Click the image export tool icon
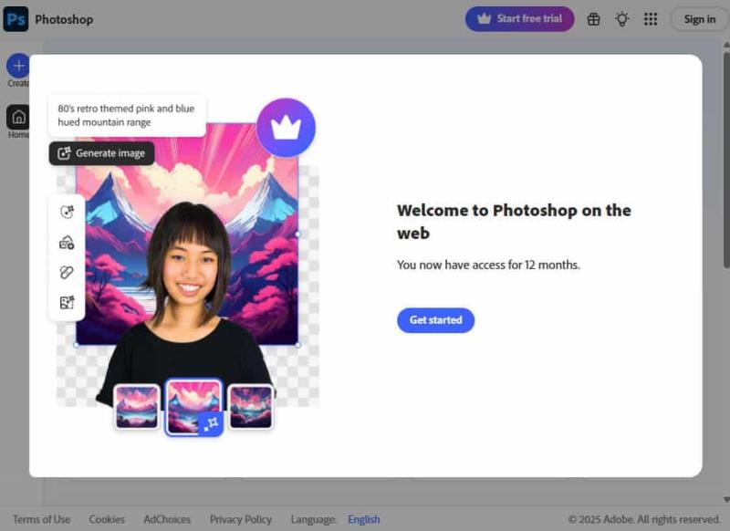Screen dimensions: 730x531 pos(66,244)
